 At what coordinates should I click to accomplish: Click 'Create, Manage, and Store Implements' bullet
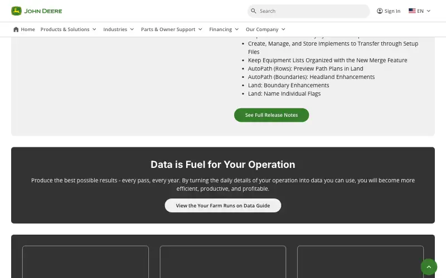coord(333,48)
